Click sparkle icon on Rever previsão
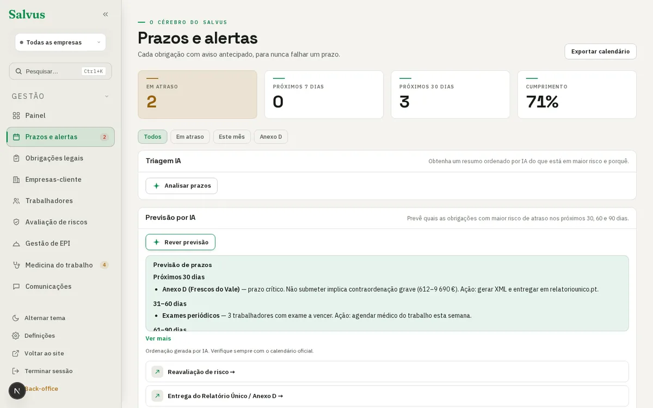 point(157,242)
